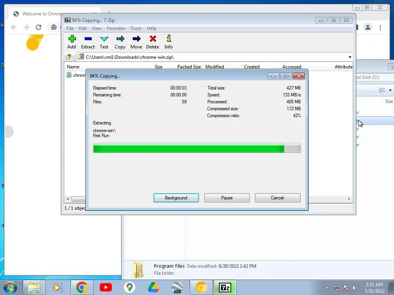Viewport: 394px width, 295px height.
Task: Switch to the 7-Zip taskbar button
Action: click(225, 287)
